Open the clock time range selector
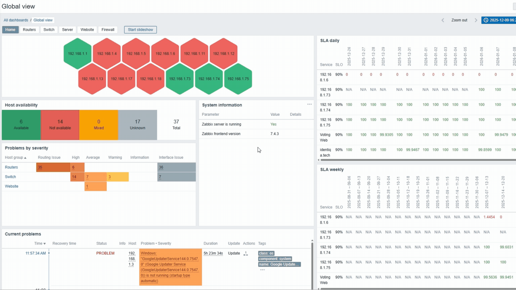Screen dimensions: 516x290 (x=499, y=20)
